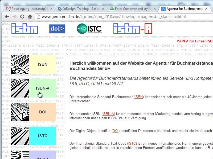Open the yellow ISBN sidebar button

pos(43,64)
